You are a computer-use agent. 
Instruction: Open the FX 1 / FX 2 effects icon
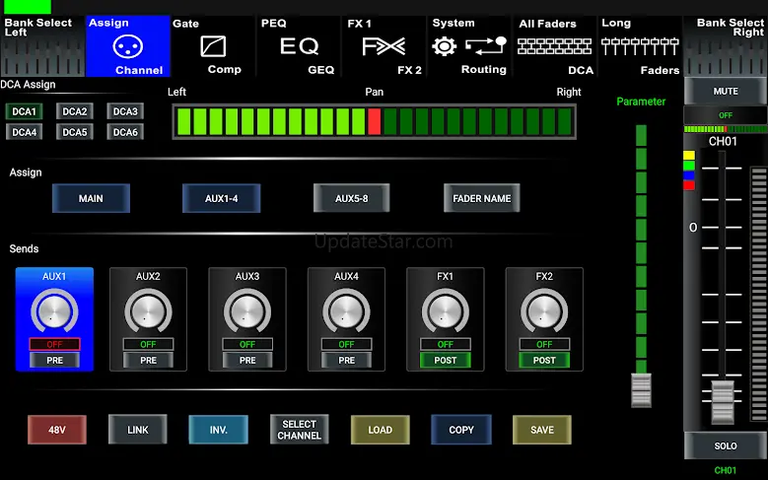[x=384, y=46]
